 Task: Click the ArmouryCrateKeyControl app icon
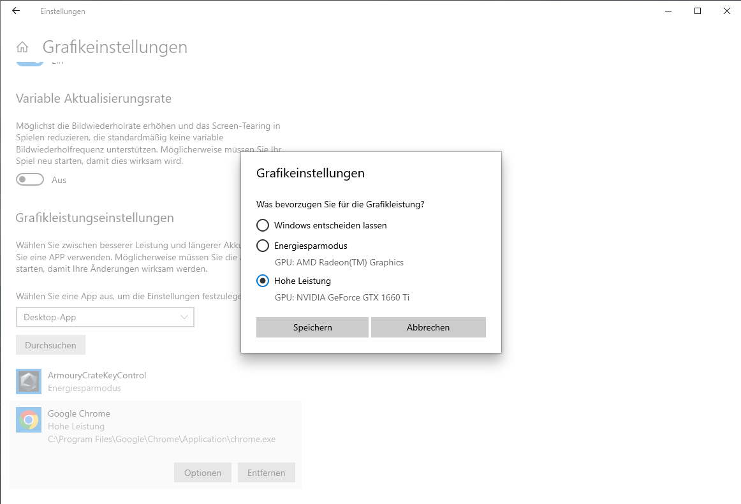point(29,382)
